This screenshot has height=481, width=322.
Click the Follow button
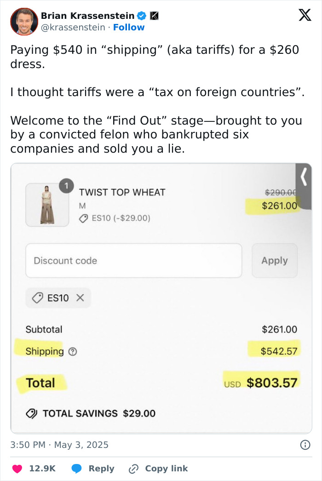[129, 28]
